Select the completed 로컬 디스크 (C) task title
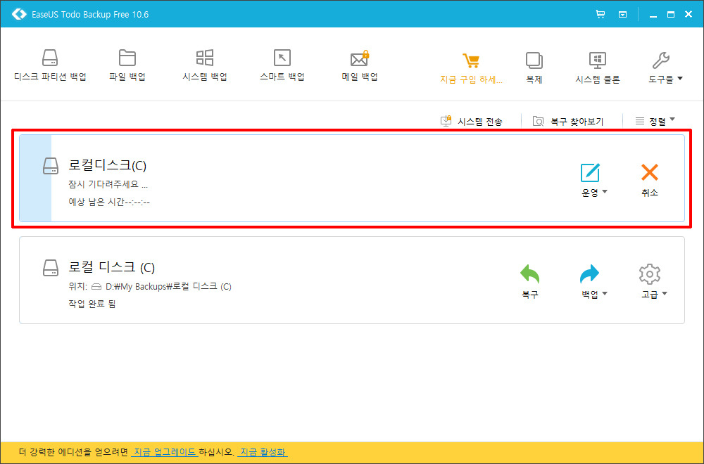Screen dimensions: 704x464 click(x=111, y=267)
